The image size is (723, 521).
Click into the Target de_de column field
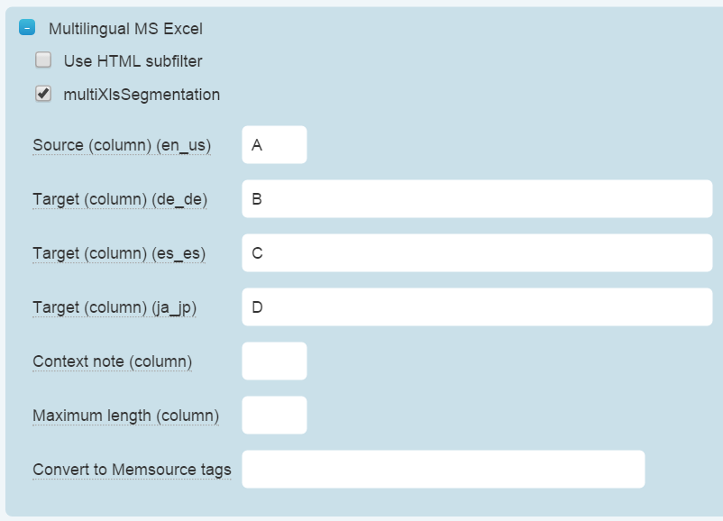click(x=477, y=199)
